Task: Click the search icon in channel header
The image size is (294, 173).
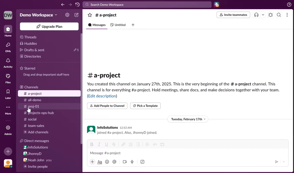Action: point(279,15)
